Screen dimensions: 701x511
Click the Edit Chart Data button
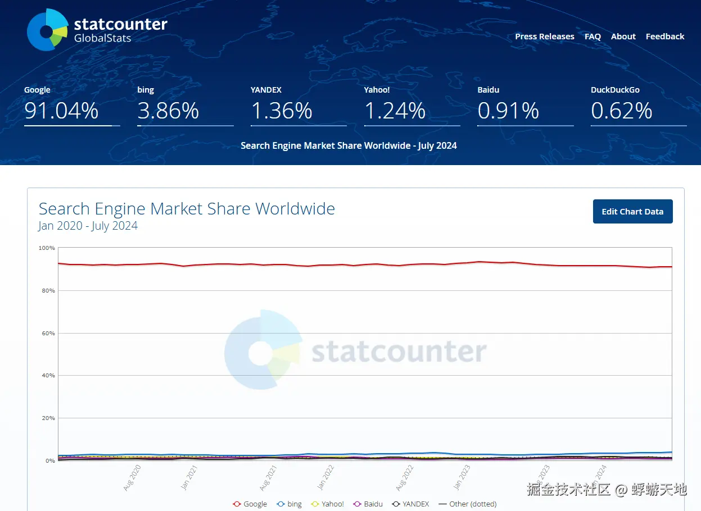click(x=632, y=212)
